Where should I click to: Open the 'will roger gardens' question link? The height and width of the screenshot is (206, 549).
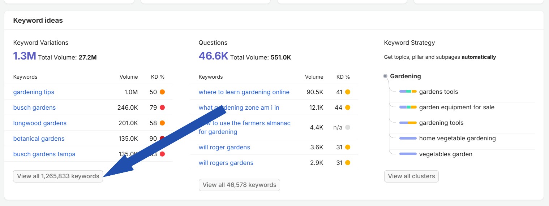(x=224, y=147)
